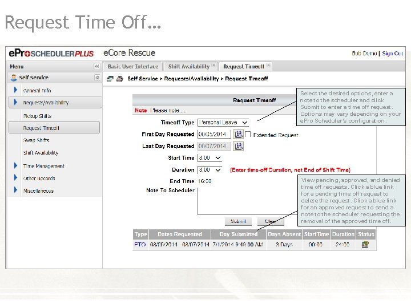
Task: Click the Day Submitted column header
Action: pyautogui.click(x=239, y=234)
